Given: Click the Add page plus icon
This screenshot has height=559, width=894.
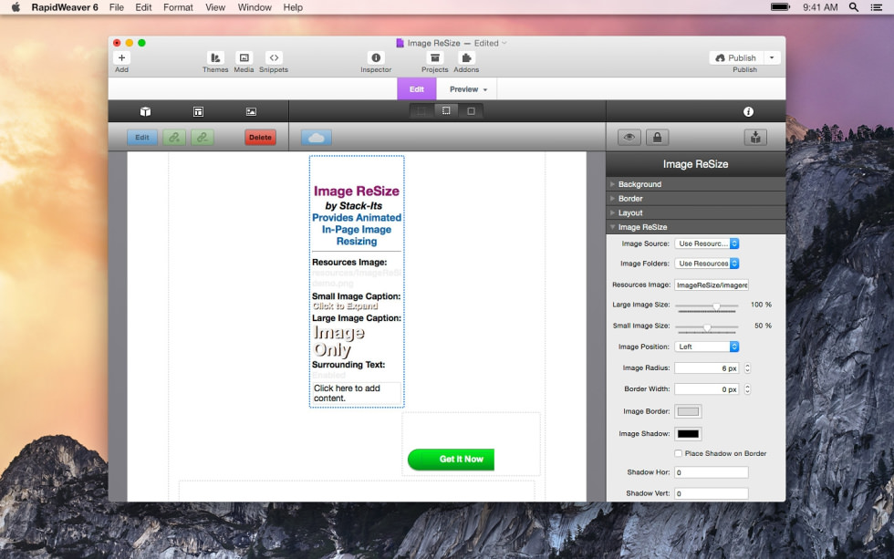Looking at the screenshot, I should coord(121,57).
